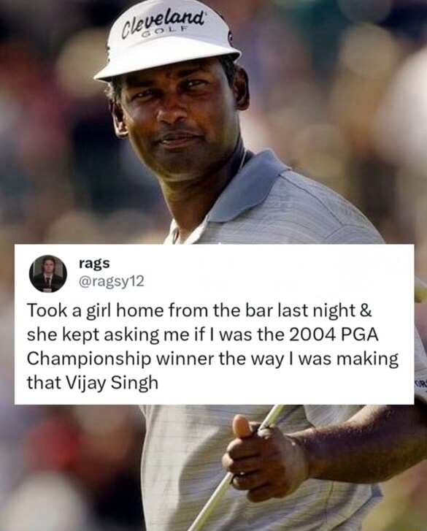Click the rags display name
Image resolution: width=427 pixels, height=531 pixels.
94,263
